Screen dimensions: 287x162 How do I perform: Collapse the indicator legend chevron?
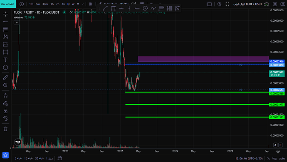(x=17, y=22)
